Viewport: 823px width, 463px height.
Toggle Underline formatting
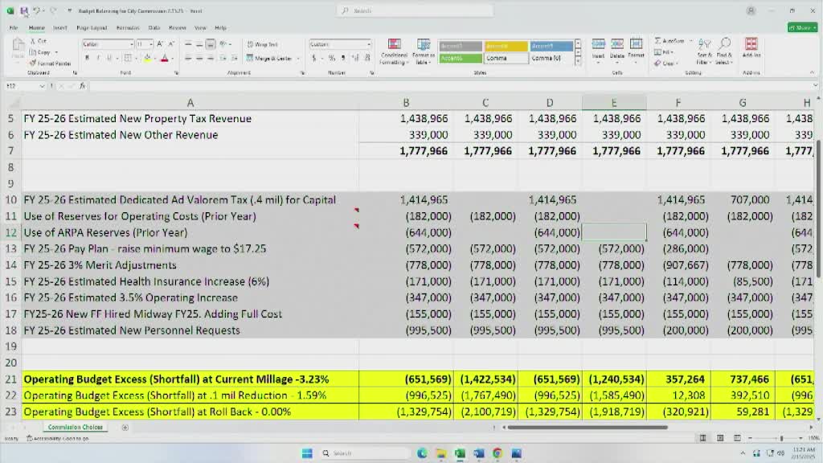point(109,58)
